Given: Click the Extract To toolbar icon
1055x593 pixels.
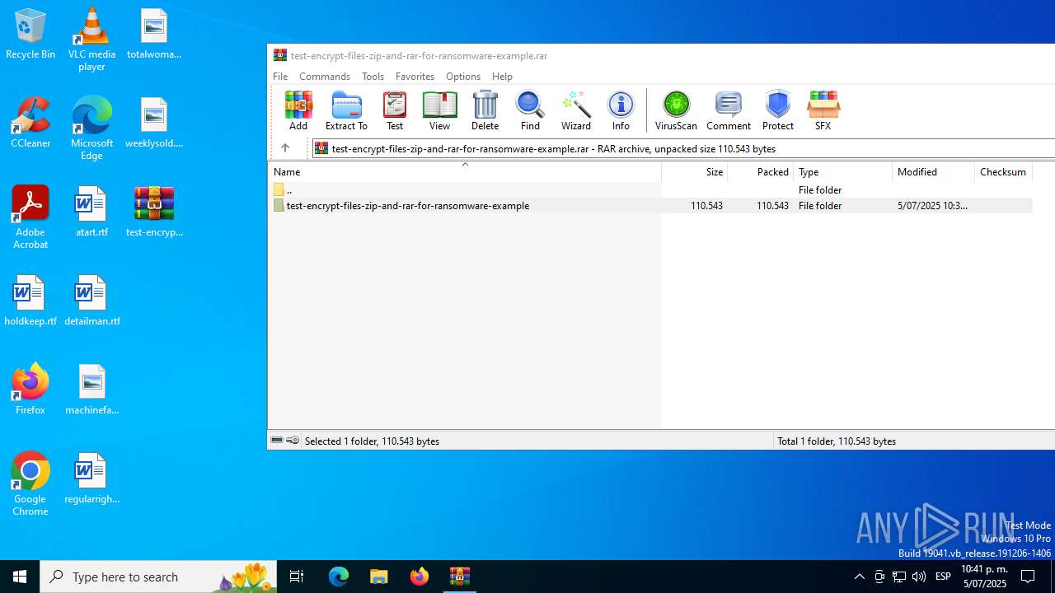Looking at the screenshot, I should [346, 110].
